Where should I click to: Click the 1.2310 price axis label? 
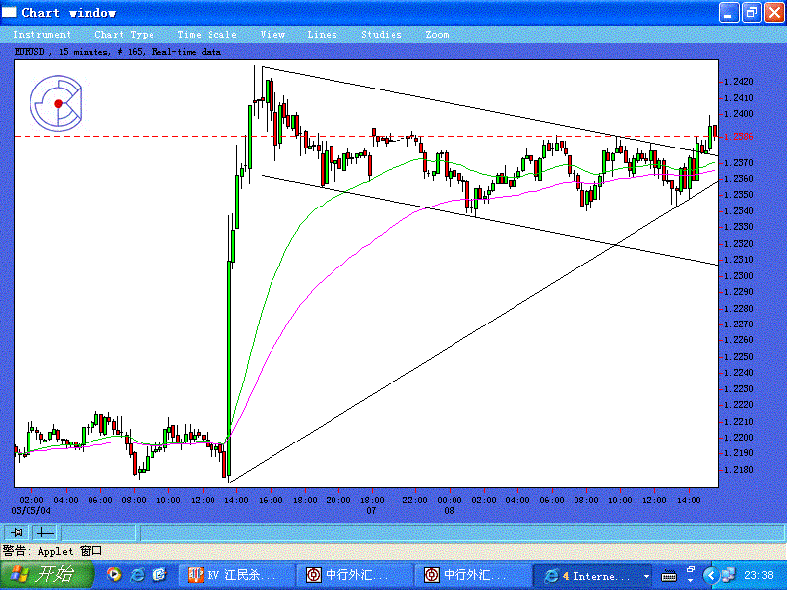739,260
